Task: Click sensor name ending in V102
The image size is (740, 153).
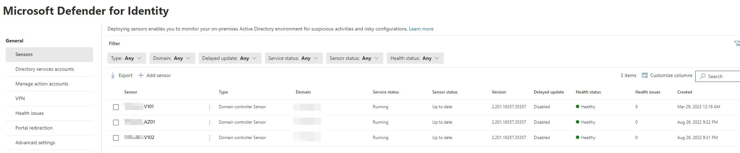Action: [139, 137]
